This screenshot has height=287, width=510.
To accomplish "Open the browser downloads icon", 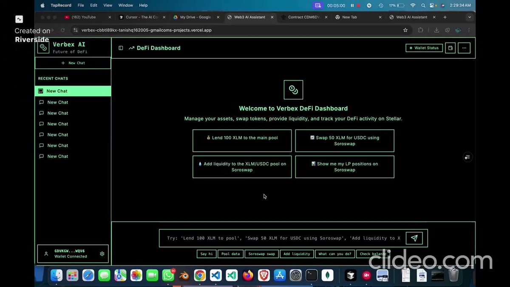I will click(436, 30).
